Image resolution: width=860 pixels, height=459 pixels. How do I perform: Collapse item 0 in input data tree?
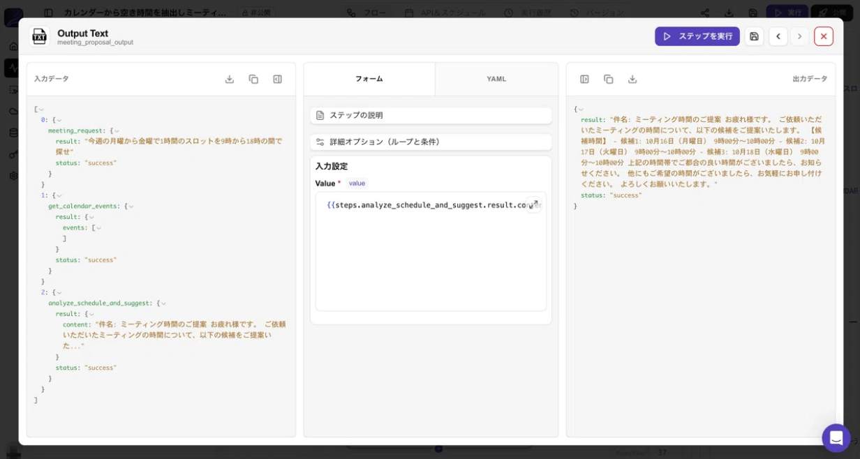click(59, 120)
